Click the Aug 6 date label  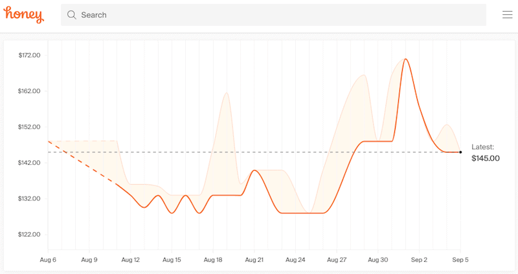coord(49,260)
